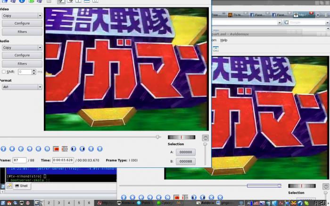
Task: Click the toolbar icon below Help in background Avidemux
Action: [x=216, y=49]
